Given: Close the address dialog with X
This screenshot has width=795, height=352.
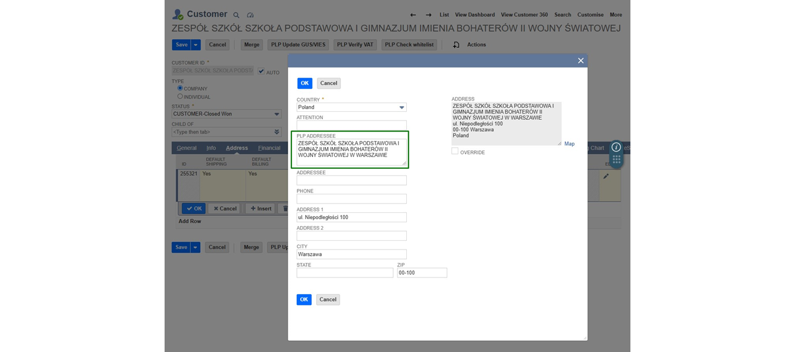Looking at the screenshot, I should tap(581, 61).
